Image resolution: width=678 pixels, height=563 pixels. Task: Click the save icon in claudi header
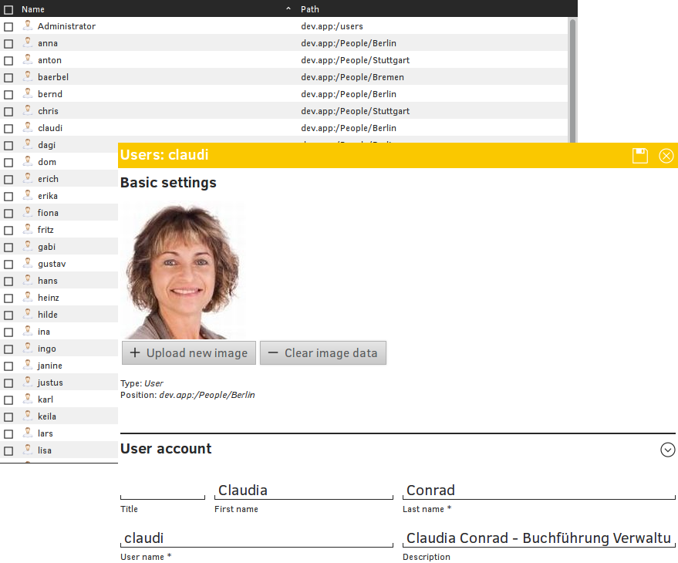pos(639,156)
